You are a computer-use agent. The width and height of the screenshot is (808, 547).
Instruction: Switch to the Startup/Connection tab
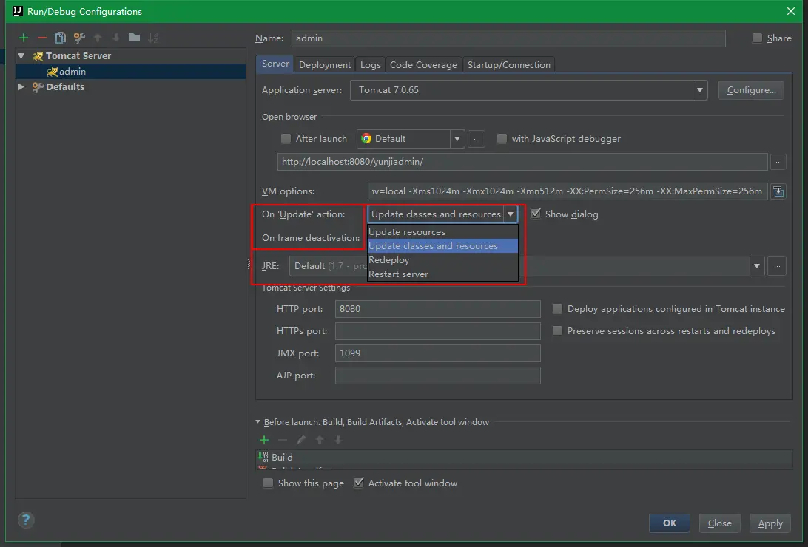click(x=508, y=65)
